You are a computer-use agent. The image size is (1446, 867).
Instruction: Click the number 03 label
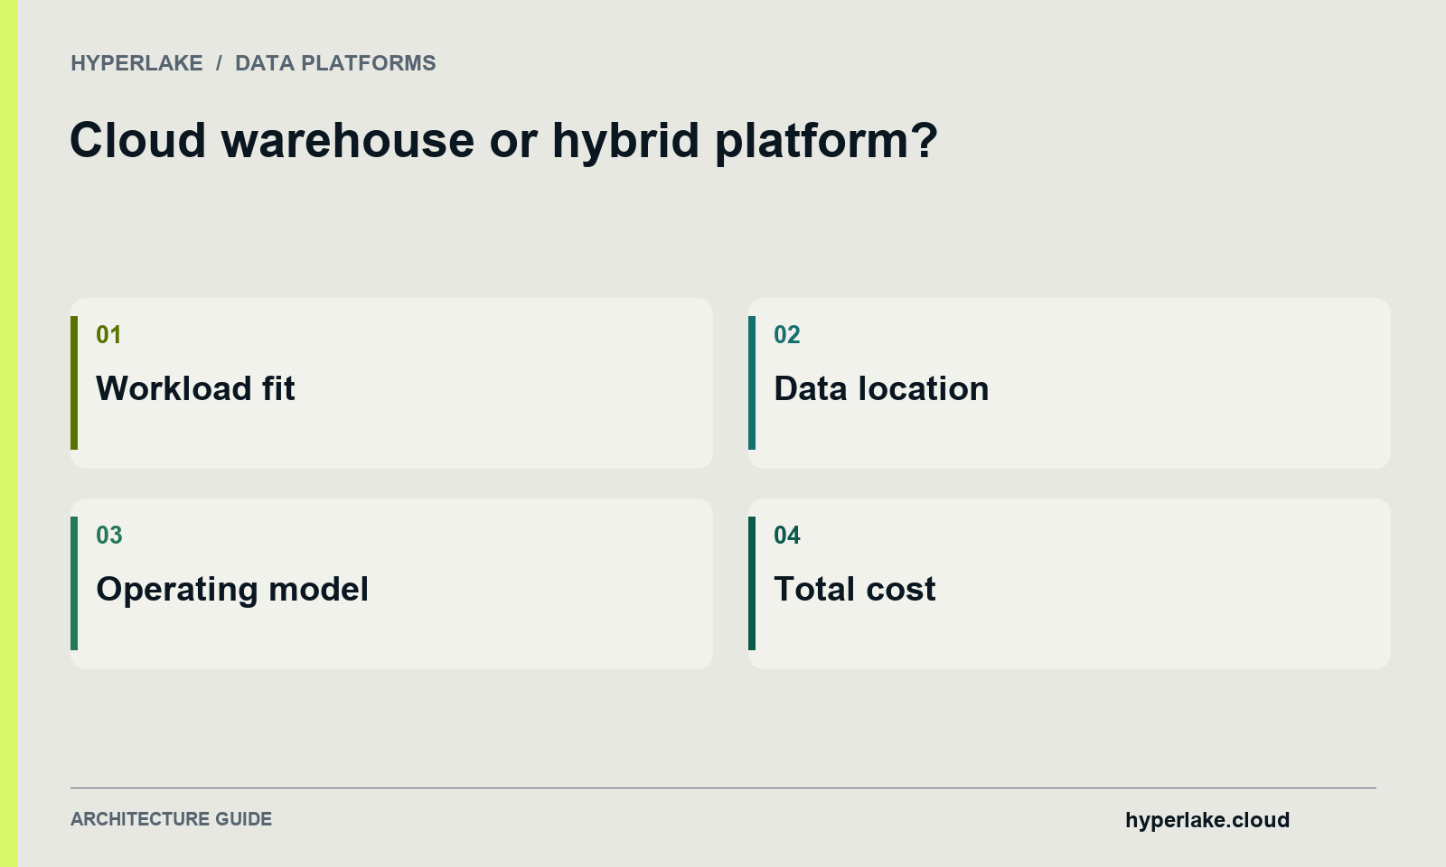click(109, 536)
